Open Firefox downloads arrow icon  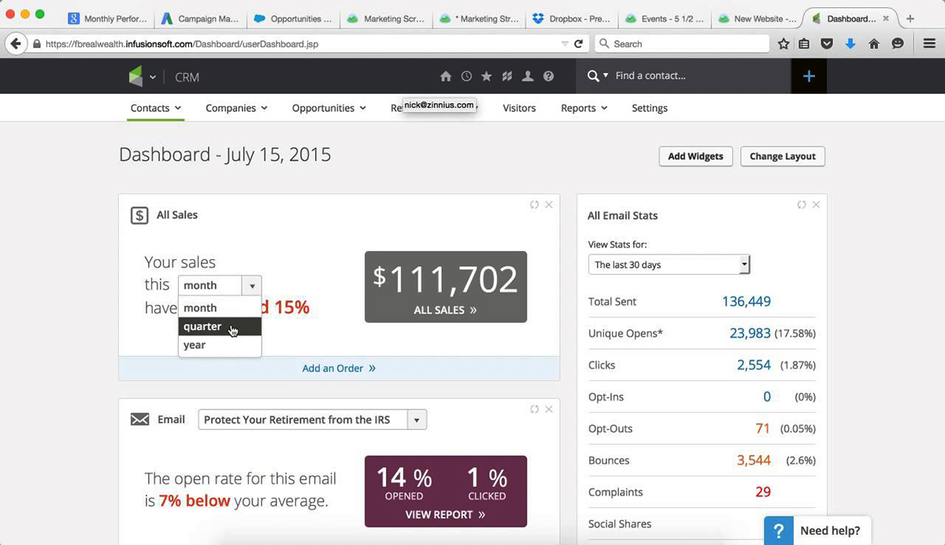pyautogui.click(x=850, y=44)
